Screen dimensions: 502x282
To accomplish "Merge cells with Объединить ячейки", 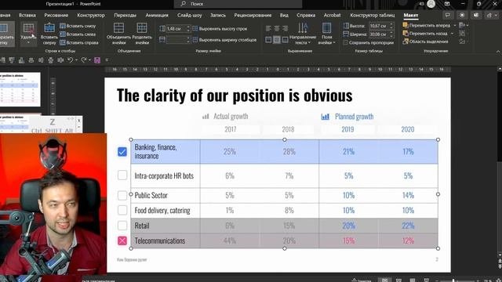I will click(118, 34).
